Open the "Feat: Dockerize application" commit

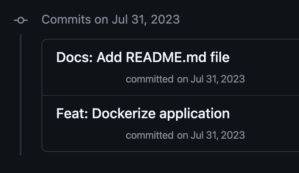143,113
